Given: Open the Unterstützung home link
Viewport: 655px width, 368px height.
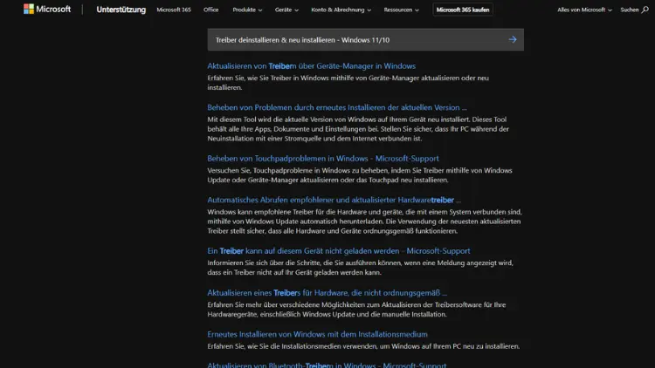Looking at the screenshot, I should pyautogui.click(x=121, y=10).
